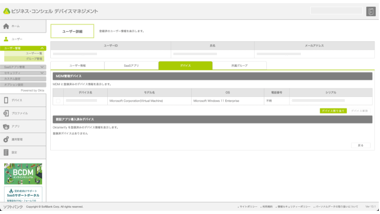Viewport: 380px width, 214px height.
Task: Check the MDM device row checkbox
Action: 58,101
